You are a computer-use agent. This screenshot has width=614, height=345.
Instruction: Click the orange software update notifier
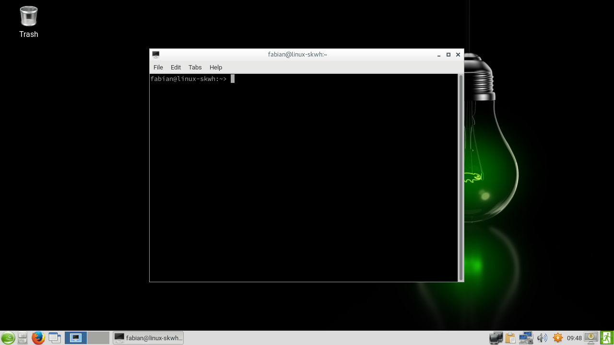tap(557, 338)
